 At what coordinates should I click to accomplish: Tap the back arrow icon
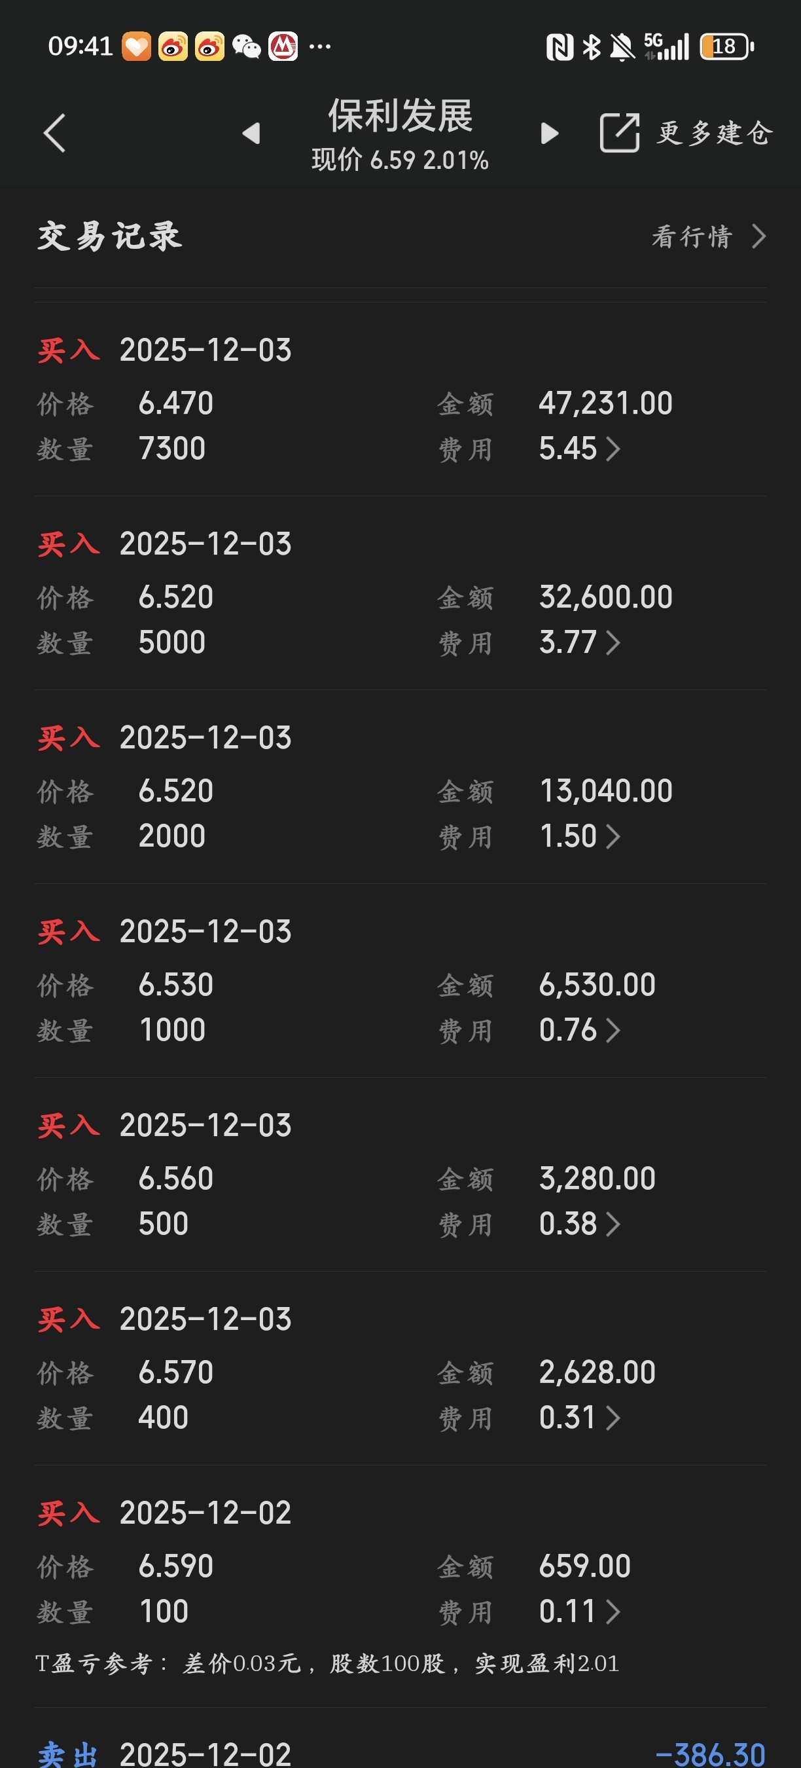[x=55, y=132]
